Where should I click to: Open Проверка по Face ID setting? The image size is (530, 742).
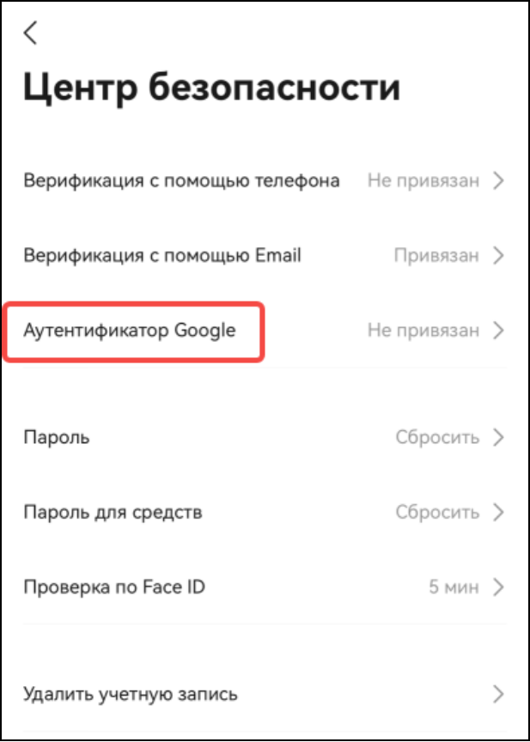click(x=265, y=587)
